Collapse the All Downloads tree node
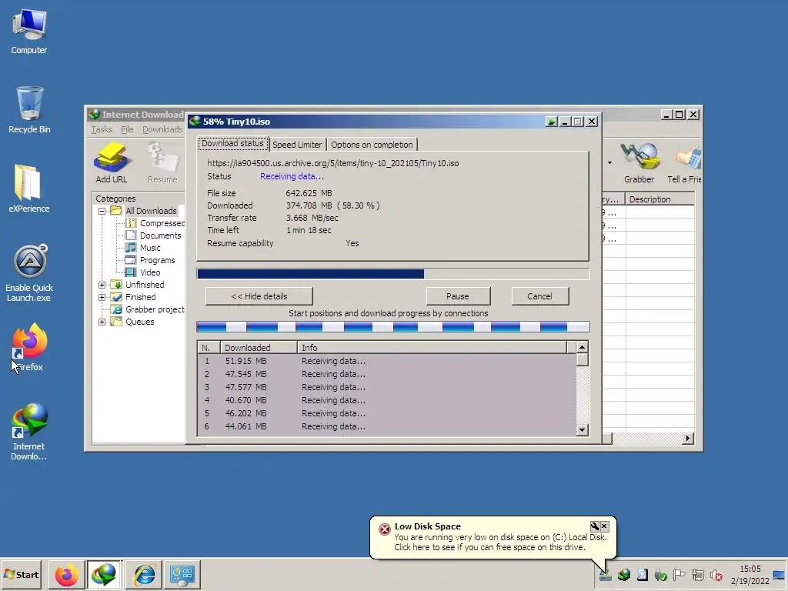The height and width of the screenshot is (591, 788). [102, 211]
